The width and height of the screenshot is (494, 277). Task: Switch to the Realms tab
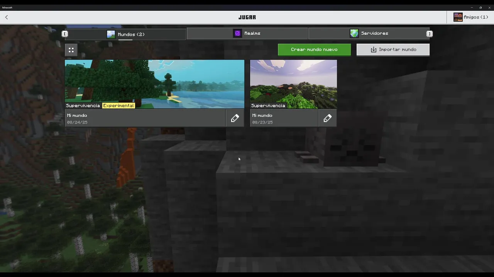[247, 33]
